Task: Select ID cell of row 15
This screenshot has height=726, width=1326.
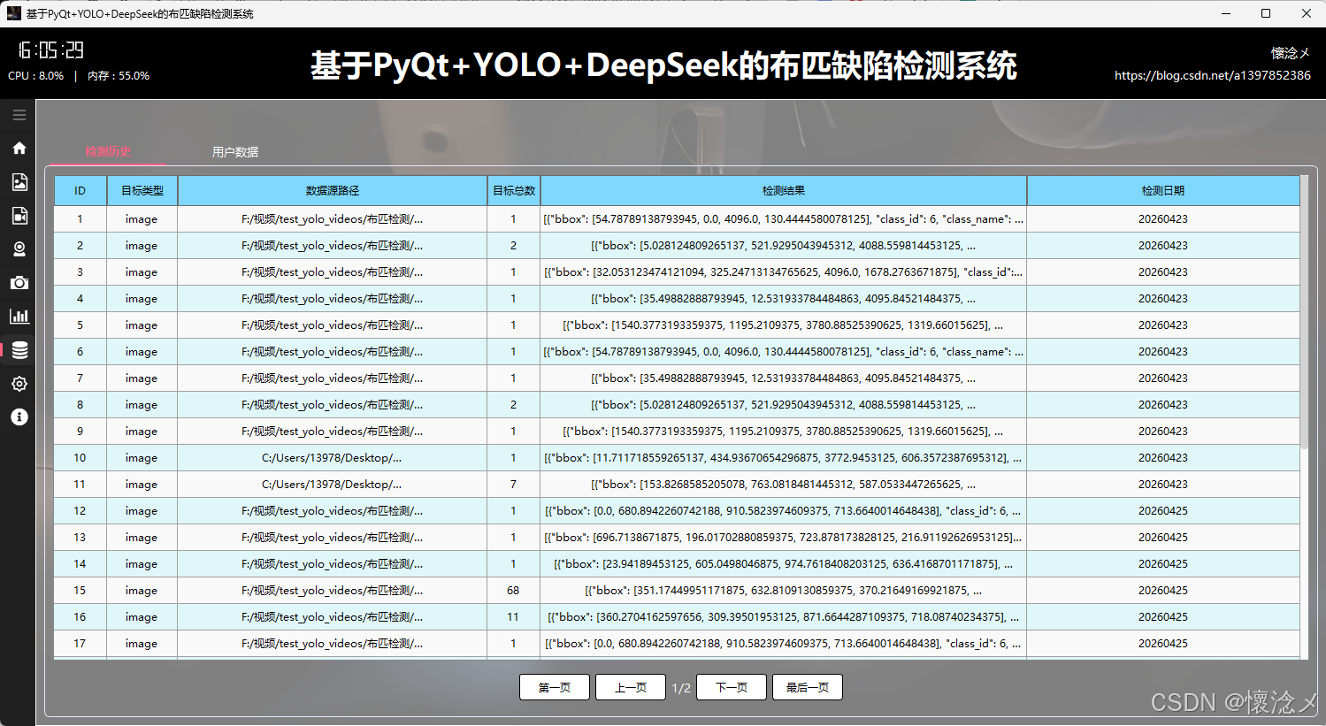Action: coord(80,591)
